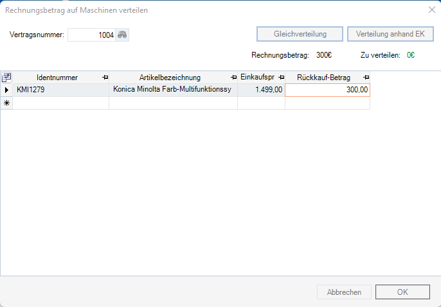
Task: Pin the Artikelbezeichnung column
Action: pos(233,78)
